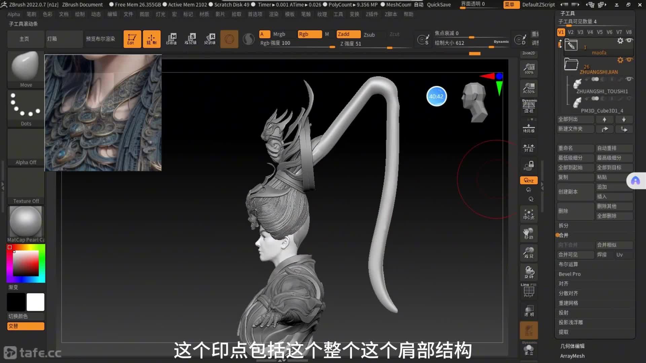The image size is (646, 363).
Task: Select the white secondary color swatch
Action: (x=35, y=302)
